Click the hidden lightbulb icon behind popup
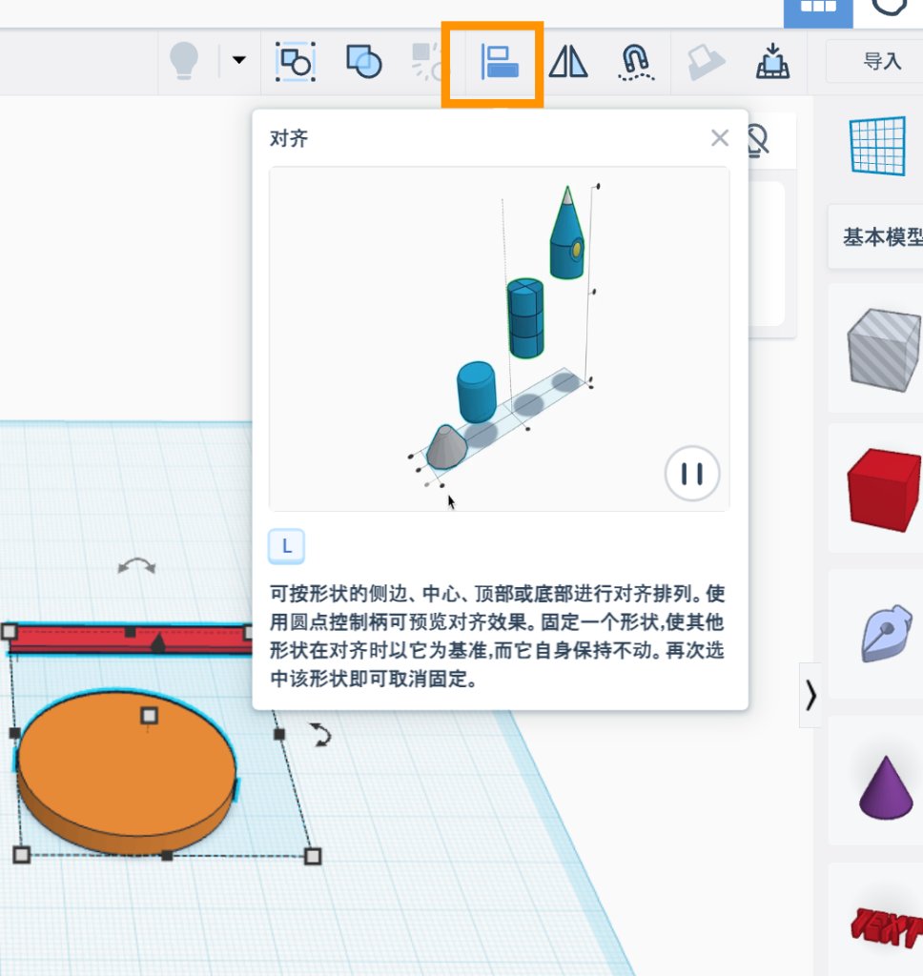Screen dimensions: 923x976 (x=759, y=141)
